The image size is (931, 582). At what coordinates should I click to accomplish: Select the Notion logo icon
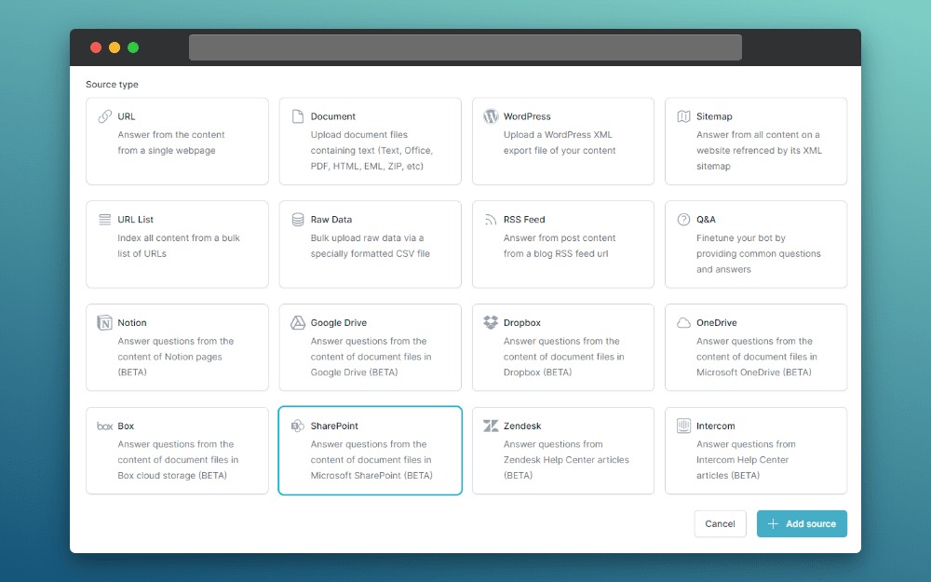pyautogui.click(x=104, y=323)
